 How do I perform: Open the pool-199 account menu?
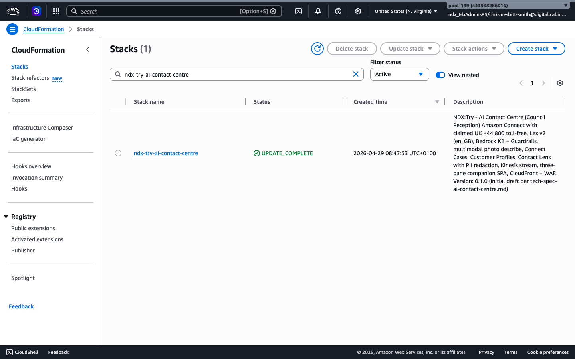point(508,5)
